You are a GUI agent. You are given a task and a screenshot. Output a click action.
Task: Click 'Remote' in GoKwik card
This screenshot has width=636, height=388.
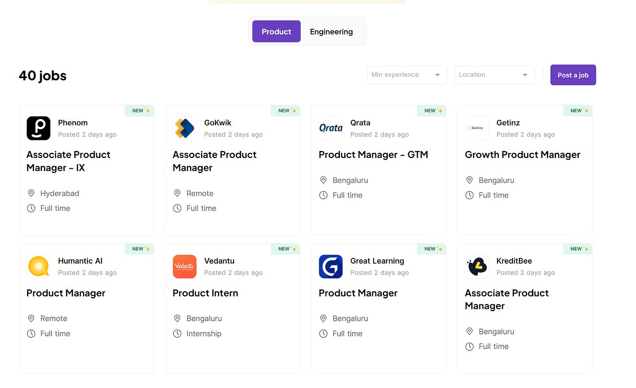(x=200, y=193)
